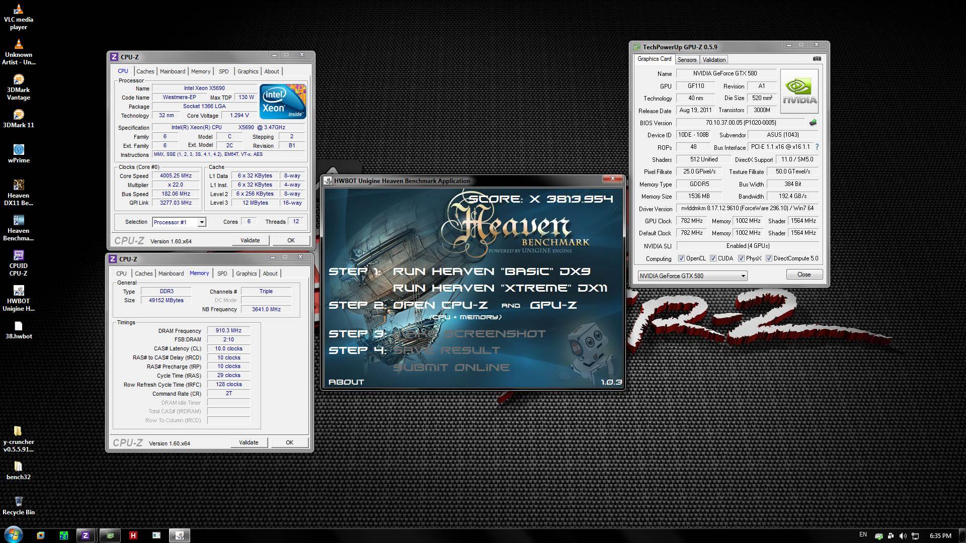Click the GPU-Z BIOS save chip icon
This screenshot has width=966, height=543.
[813, 123]
